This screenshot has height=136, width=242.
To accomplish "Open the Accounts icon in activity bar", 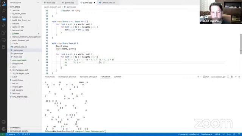I will [x=3, y=122].
